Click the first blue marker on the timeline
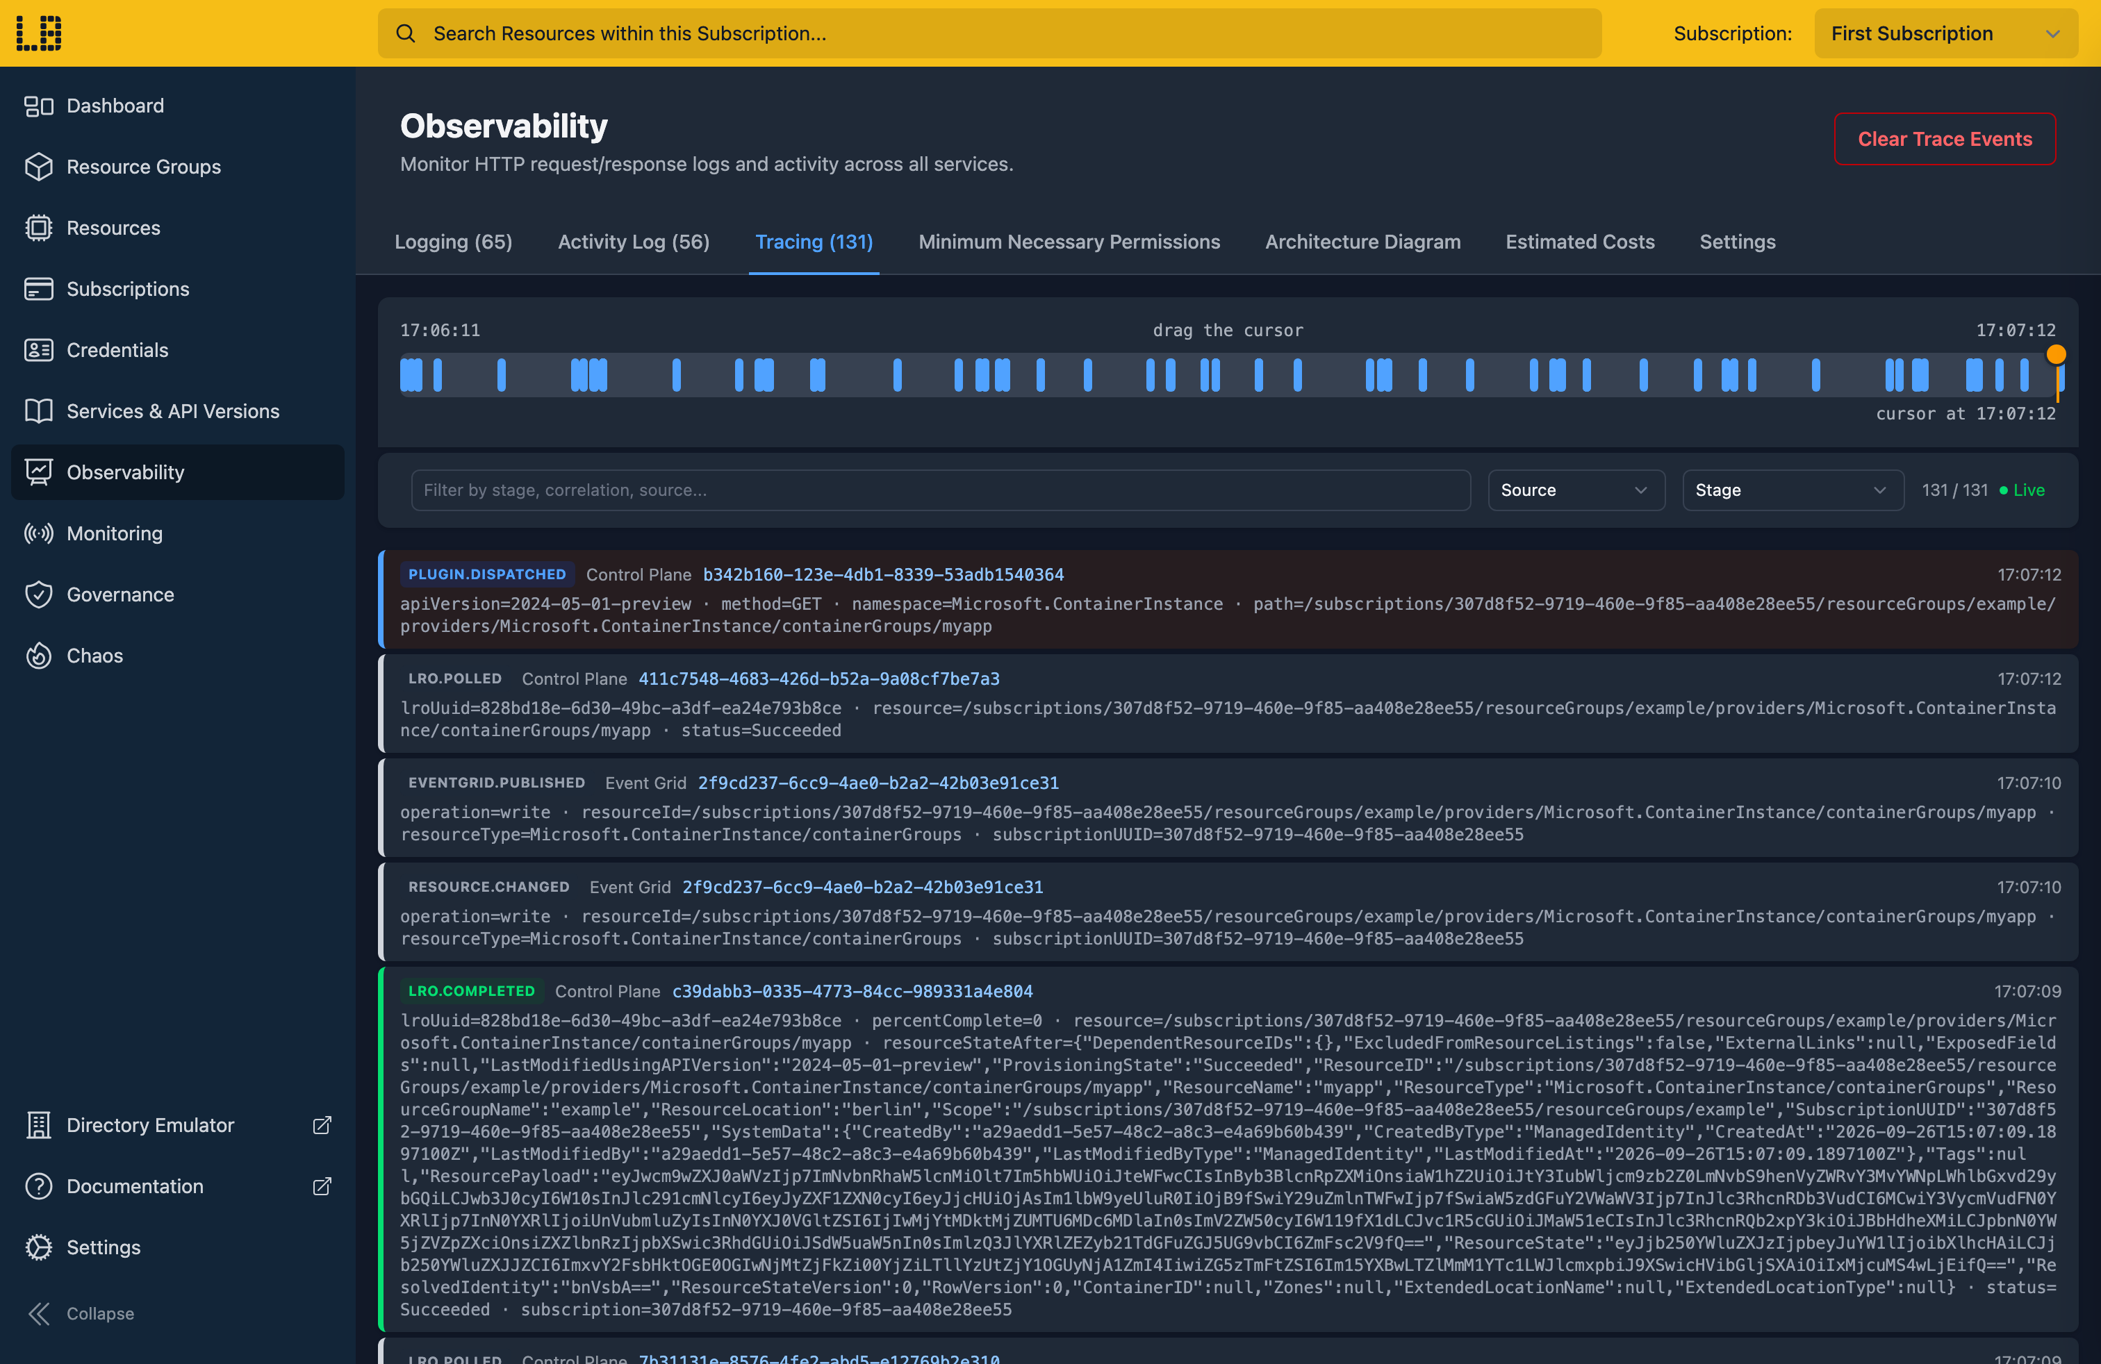Viewport: 2101px width, 1364px height. coord(406,375)
